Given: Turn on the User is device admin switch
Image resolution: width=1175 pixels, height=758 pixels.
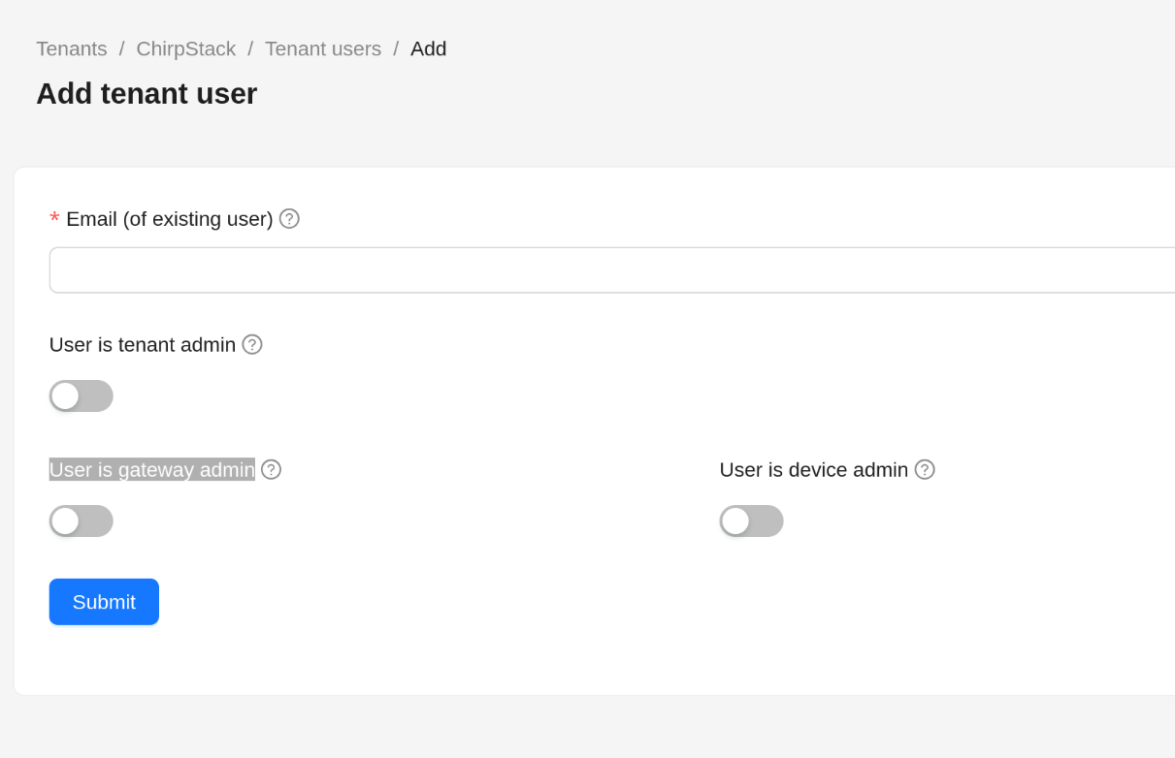Looking at the screenshot, I should tap(751, 521).
